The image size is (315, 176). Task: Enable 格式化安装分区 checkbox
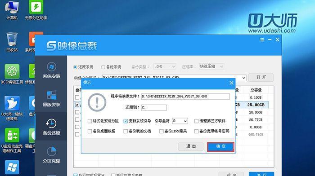[x=90, y=121]
